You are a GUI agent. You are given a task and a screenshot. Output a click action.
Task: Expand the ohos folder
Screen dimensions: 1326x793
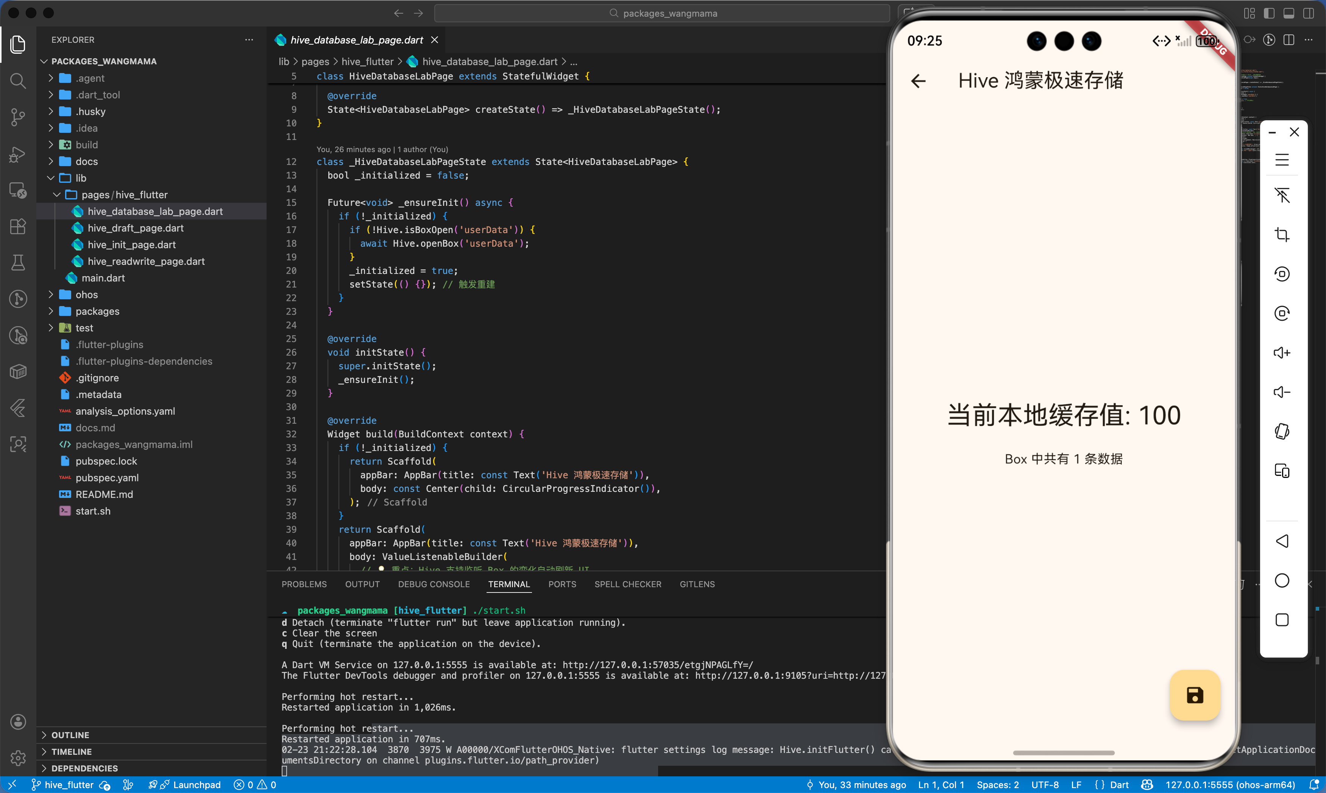pyautogui.click(x=87, y=294)
